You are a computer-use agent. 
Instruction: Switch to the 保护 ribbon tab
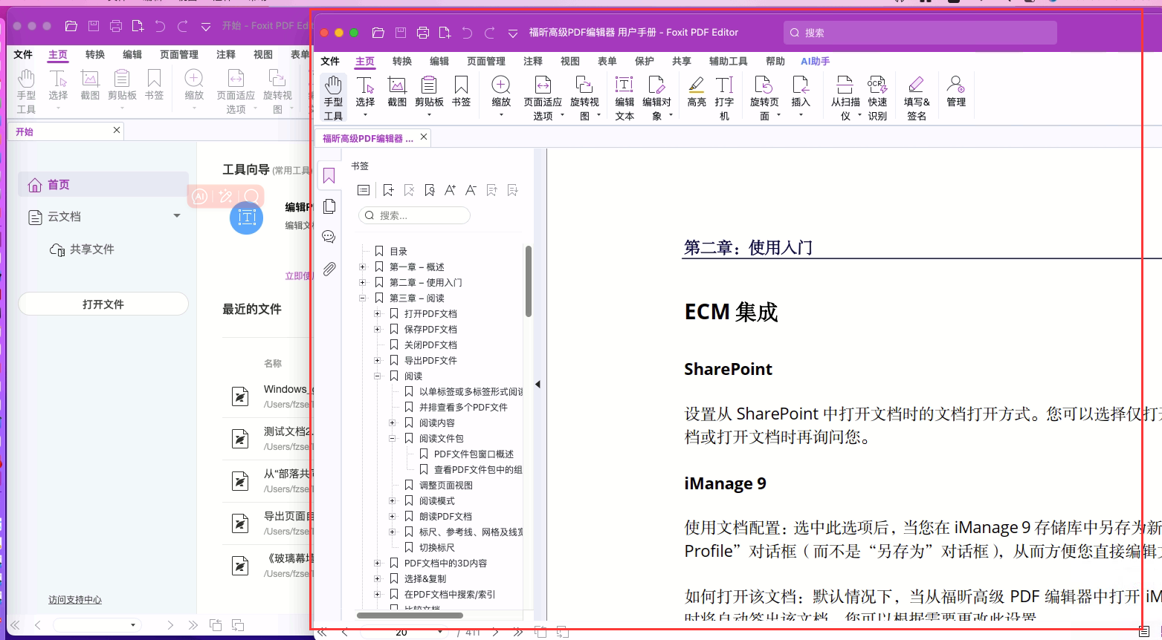645,61
